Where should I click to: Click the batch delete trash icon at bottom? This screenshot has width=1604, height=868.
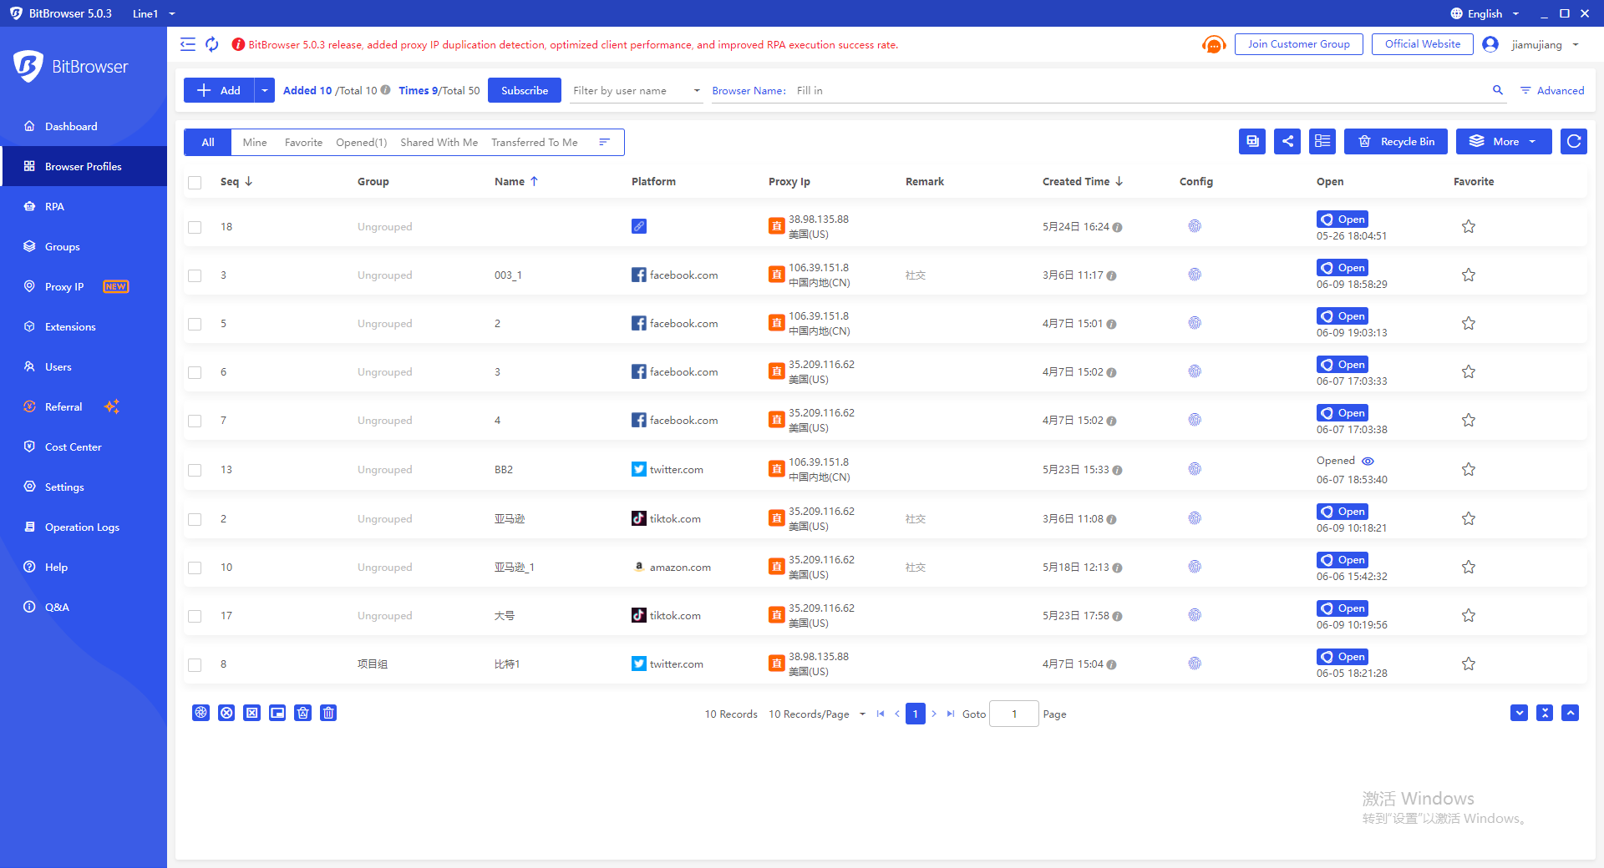[x=328, y=713]
